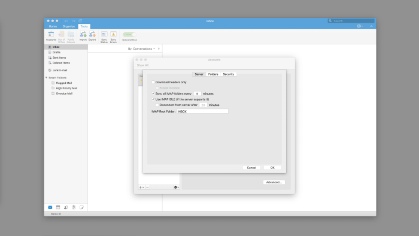The width and height of the screenshot is (419, 236).
Task: Reverse sort order with the arrow icon
Action: coord(159,49)
